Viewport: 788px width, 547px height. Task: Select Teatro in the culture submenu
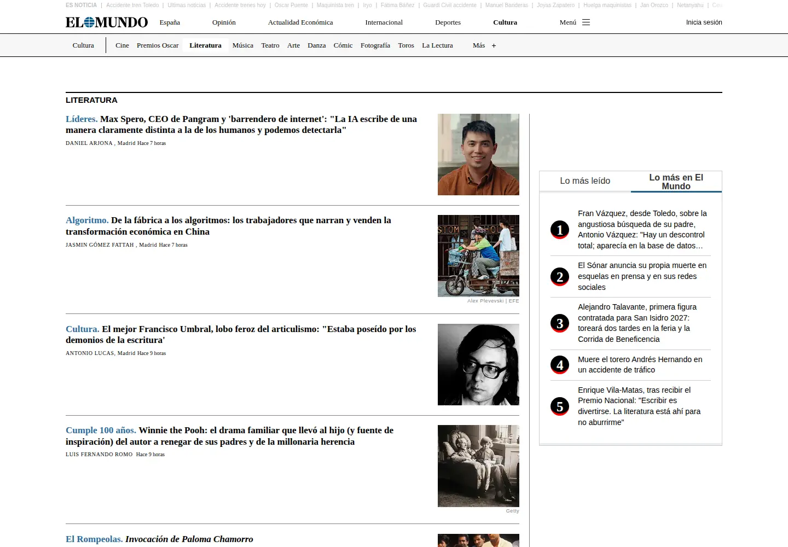pos(270,45)
